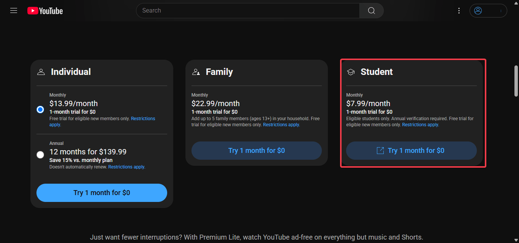This screenshot has width=519, height=243.
Task: Open Student plan Restrictions apply link
Action: (x=420, y=125)
